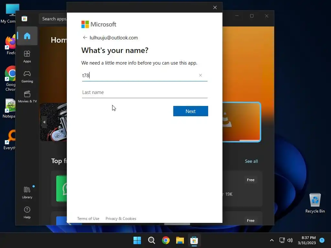Click Next button in name dialog

click(x=191, y=111)
